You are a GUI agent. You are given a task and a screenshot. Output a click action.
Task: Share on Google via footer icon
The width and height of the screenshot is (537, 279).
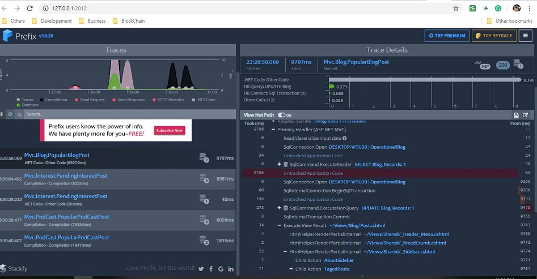click(221, 269)
